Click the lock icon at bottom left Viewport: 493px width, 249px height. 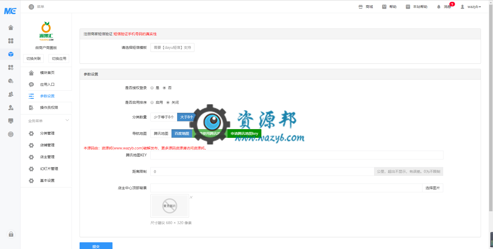coord(11,234)
